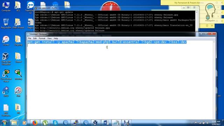Viewport: 224px width, 126px height.
Task: Open the Notepad Format menu
Action: point(42,38)
